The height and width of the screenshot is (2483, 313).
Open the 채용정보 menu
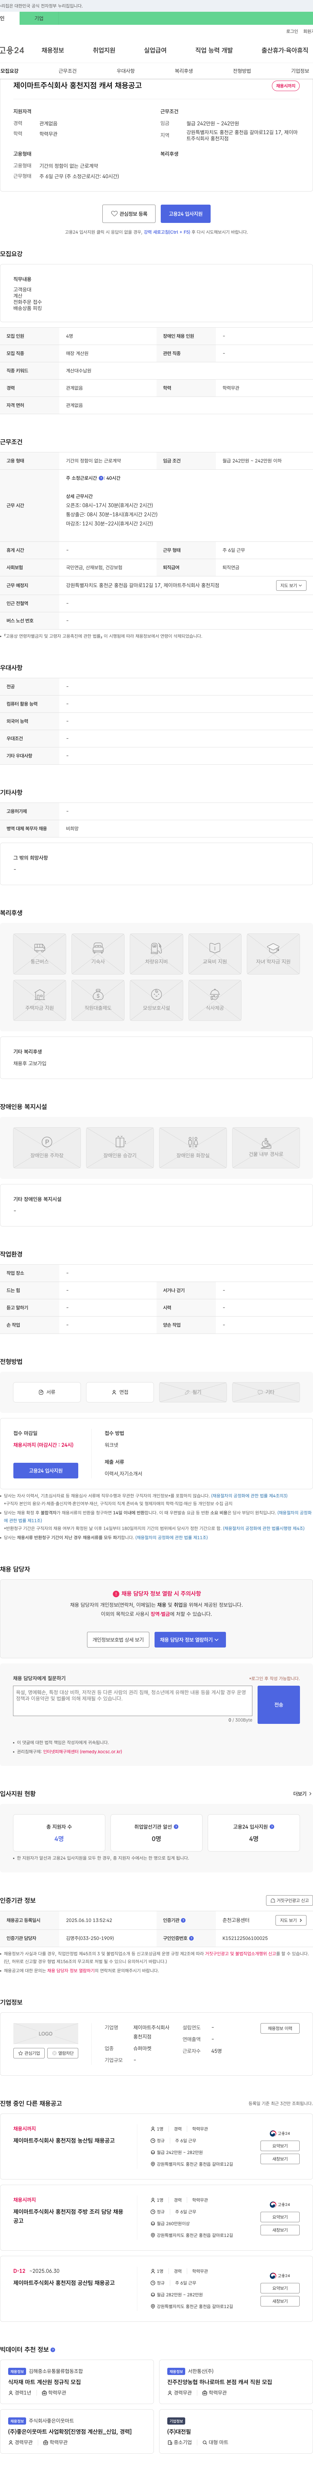click(x=52, y=50)
